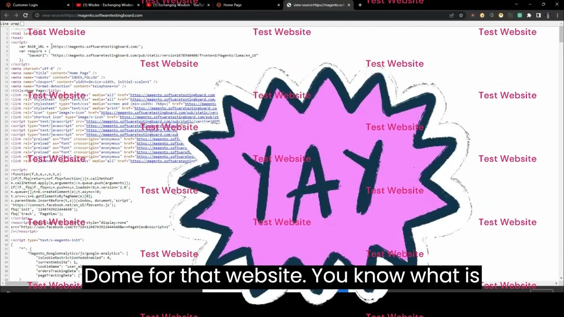Open the green circular extension icon

pos(519,15)
